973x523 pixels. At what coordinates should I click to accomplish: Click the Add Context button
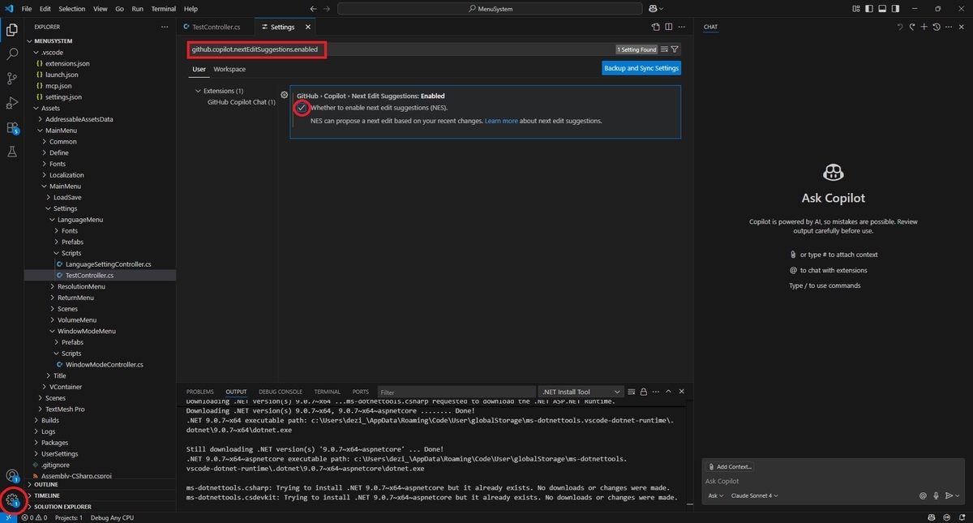(731, 467)
